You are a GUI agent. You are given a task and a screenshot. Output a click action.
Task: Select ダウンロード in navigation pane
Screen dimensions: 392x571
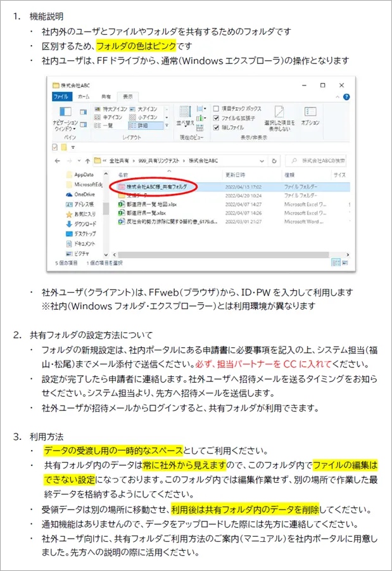tap(81, 224)
